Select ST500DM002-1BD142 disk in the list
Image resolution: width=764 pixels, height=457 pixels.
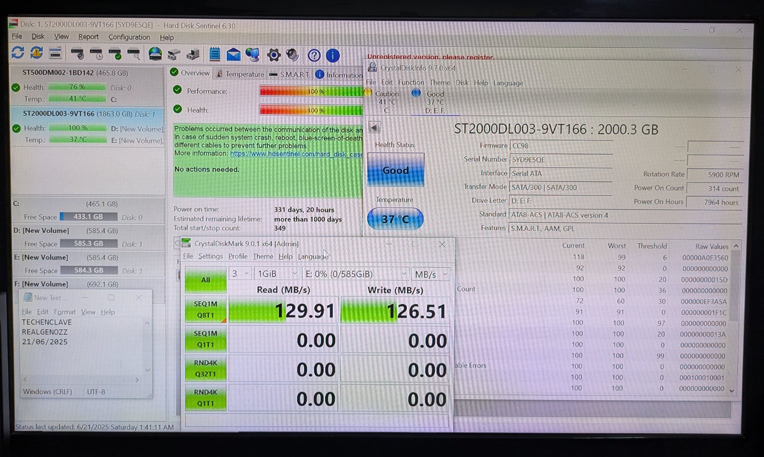74,73
